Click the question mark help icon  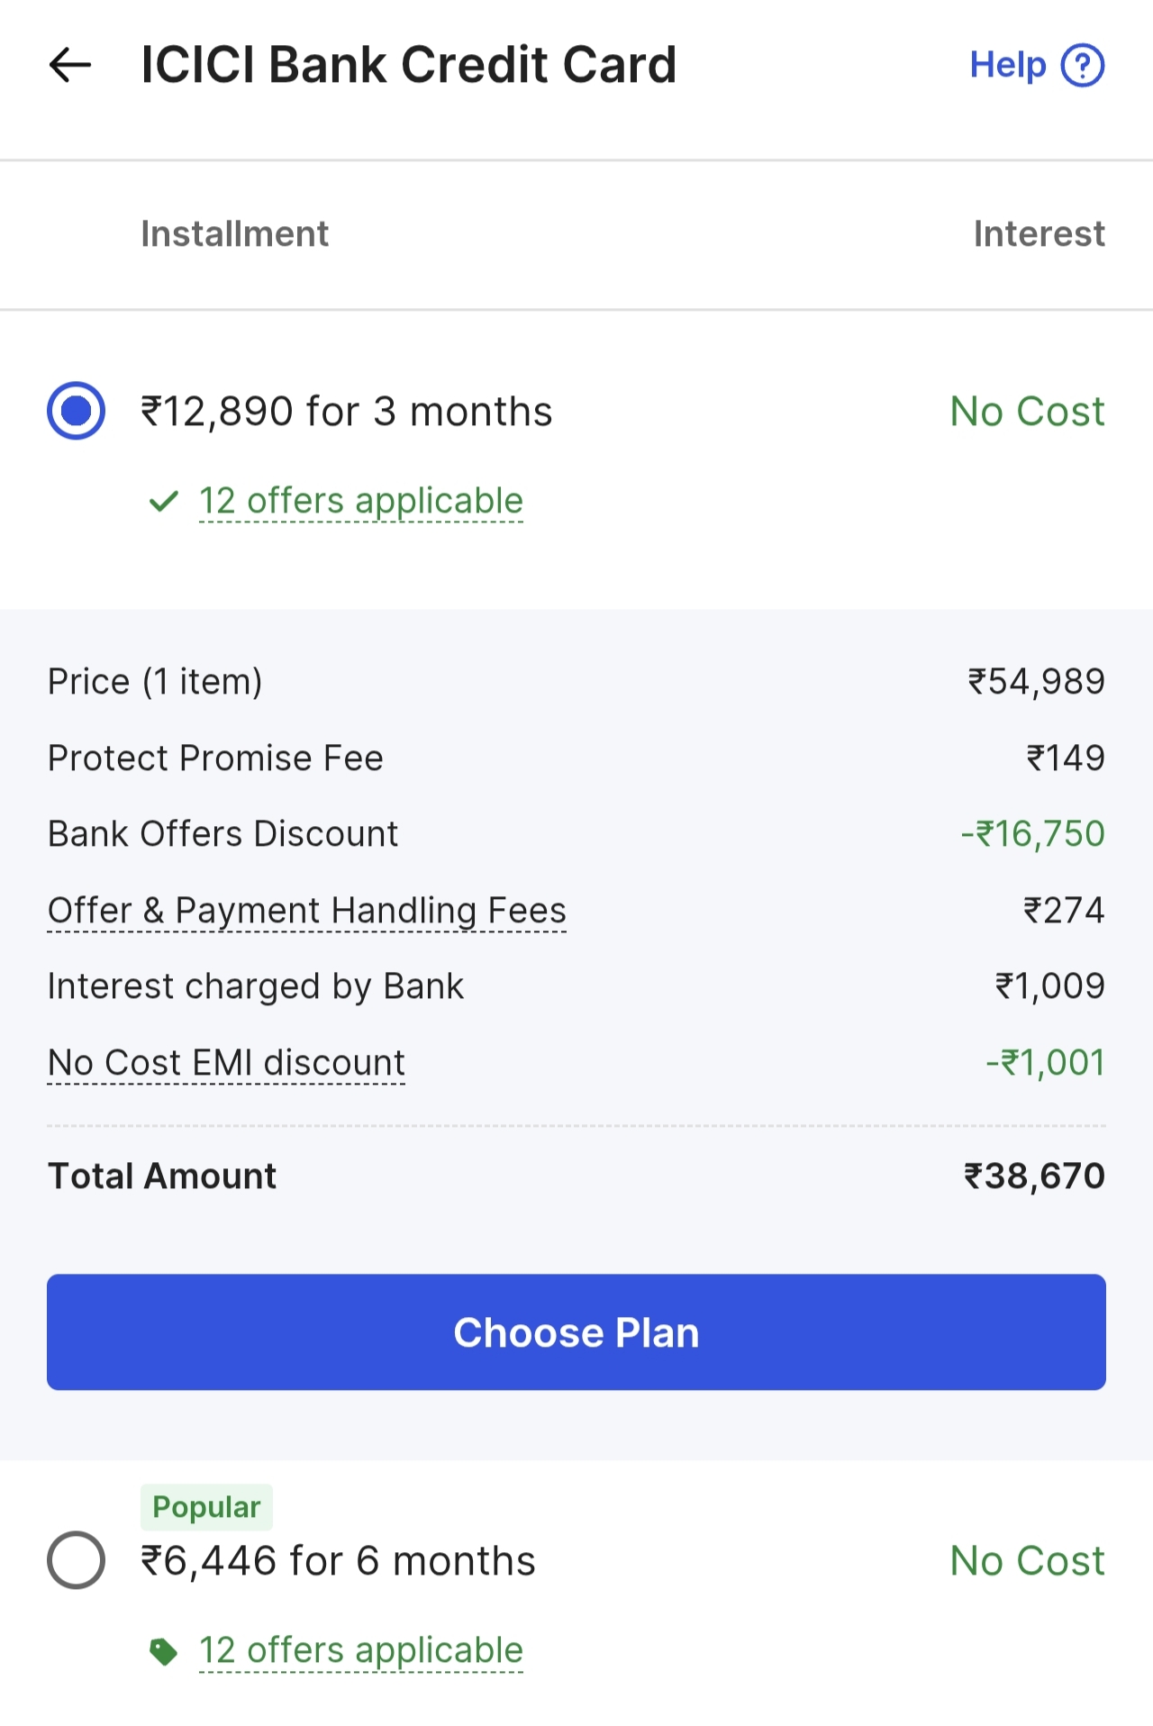point(1082,65)
